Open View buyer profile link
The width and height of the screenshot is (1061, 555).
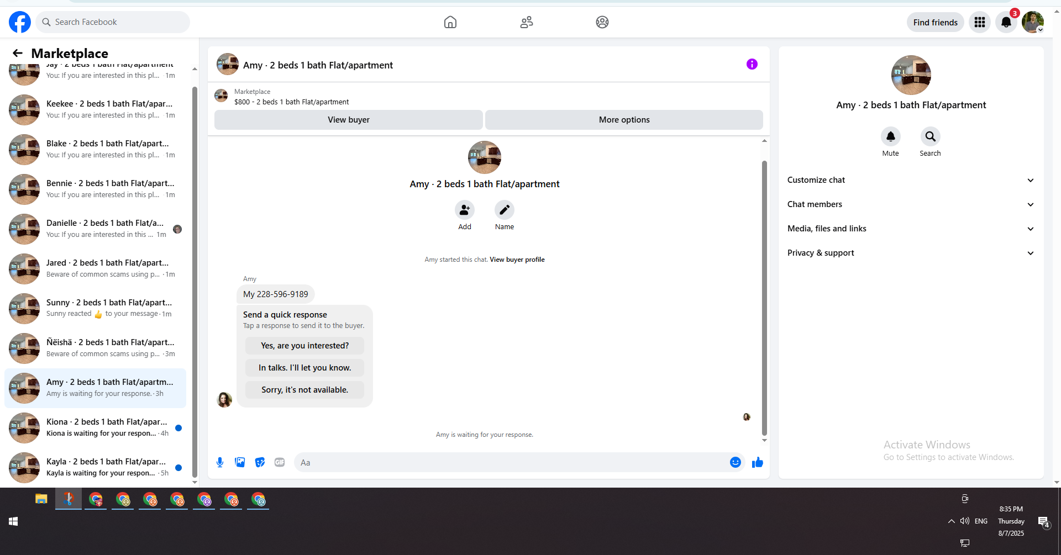[x=517, y=260]
